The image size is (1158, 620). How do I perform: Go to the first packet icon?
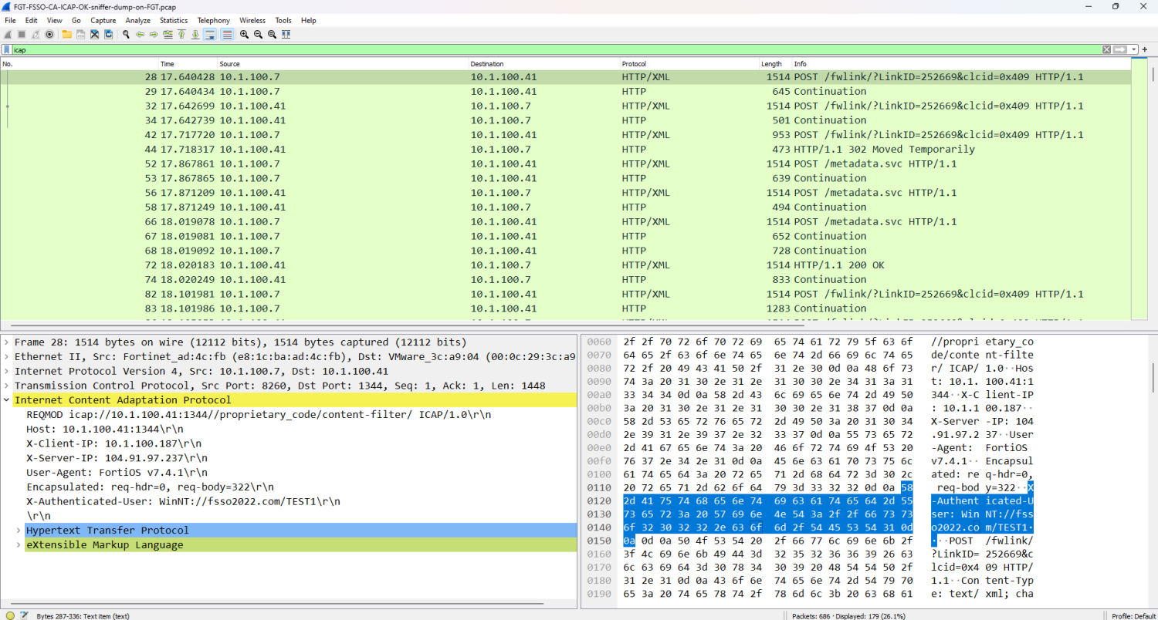click(181, 35)
